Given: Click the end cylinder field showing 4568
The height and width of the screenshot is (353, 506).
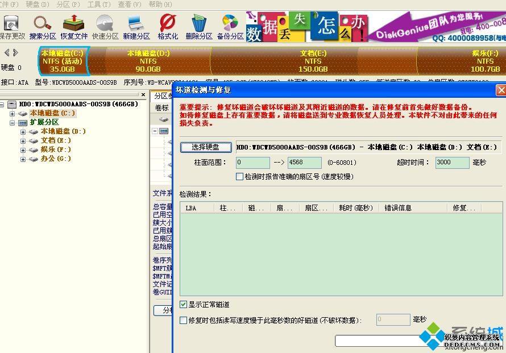Looking at the screenshot, I should pos(305,163).
